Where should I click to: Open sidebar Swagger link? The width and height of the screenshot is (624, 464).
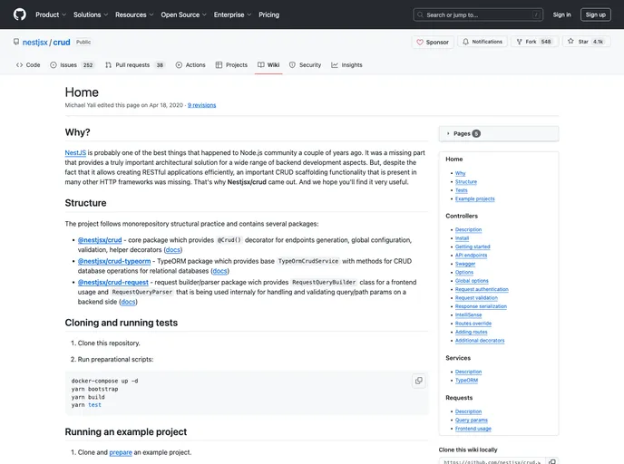[465, 264]
